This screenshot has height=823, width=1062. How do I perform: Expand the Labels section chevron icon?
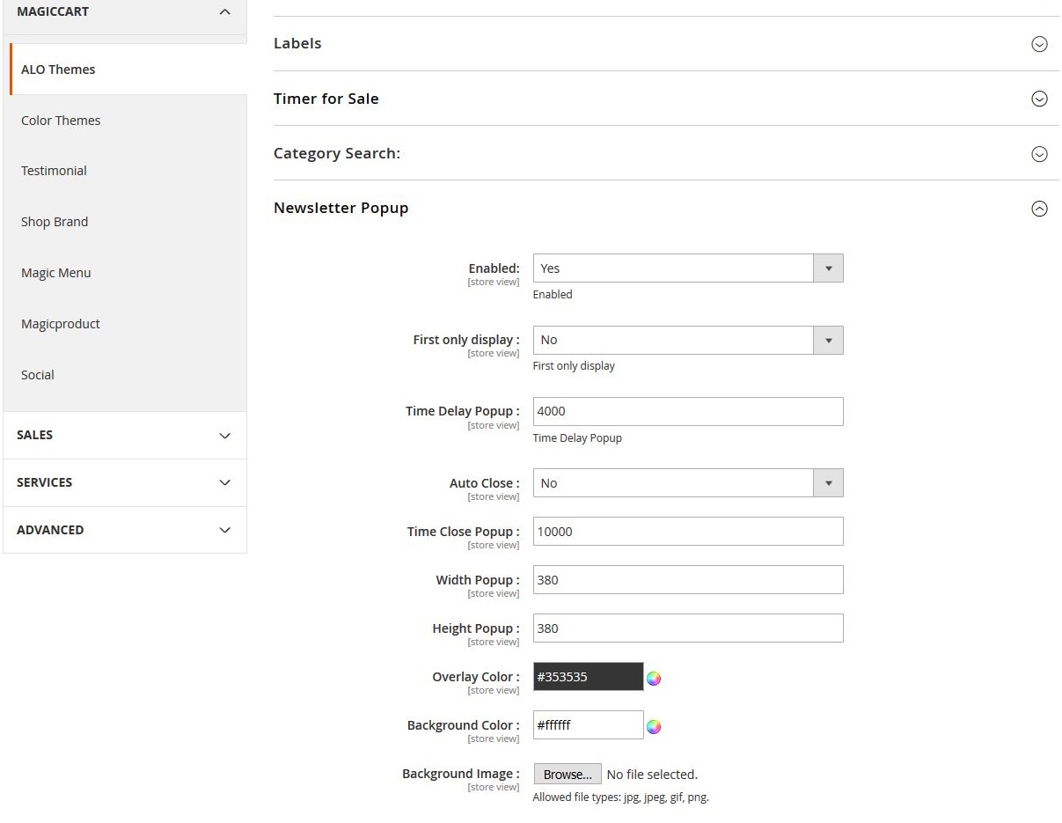1039,44
